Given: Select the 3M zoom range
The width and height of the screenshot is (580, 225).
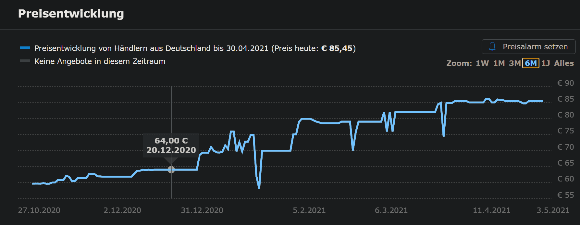Looking at the screenshot, I should [515, 63].
